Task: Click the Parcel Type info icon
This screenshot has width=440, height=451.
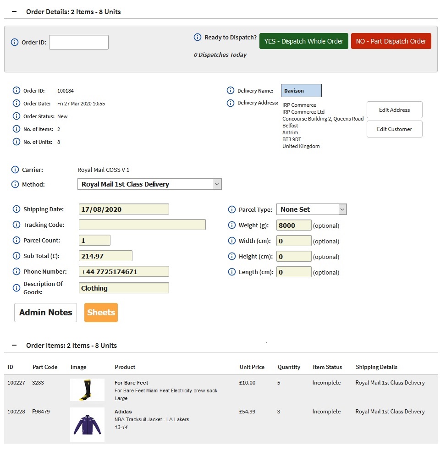Action: point(231,209)
